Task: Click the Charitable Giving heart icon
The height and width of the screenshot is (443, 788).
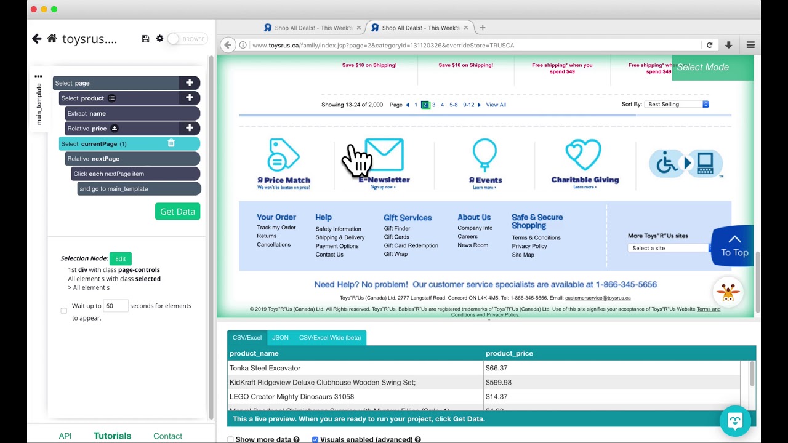Action: (x=583, y=154)
